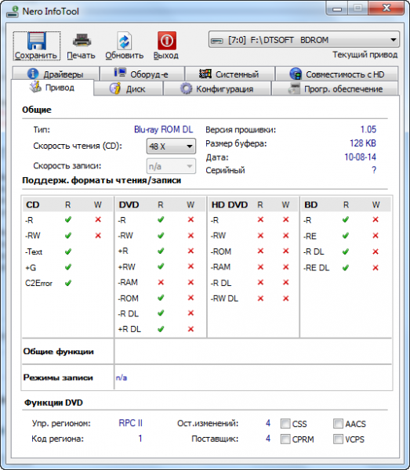Viewport: 410px width, 470px height.
Task: Select the Диск tab
Action: tap(129, 89)
